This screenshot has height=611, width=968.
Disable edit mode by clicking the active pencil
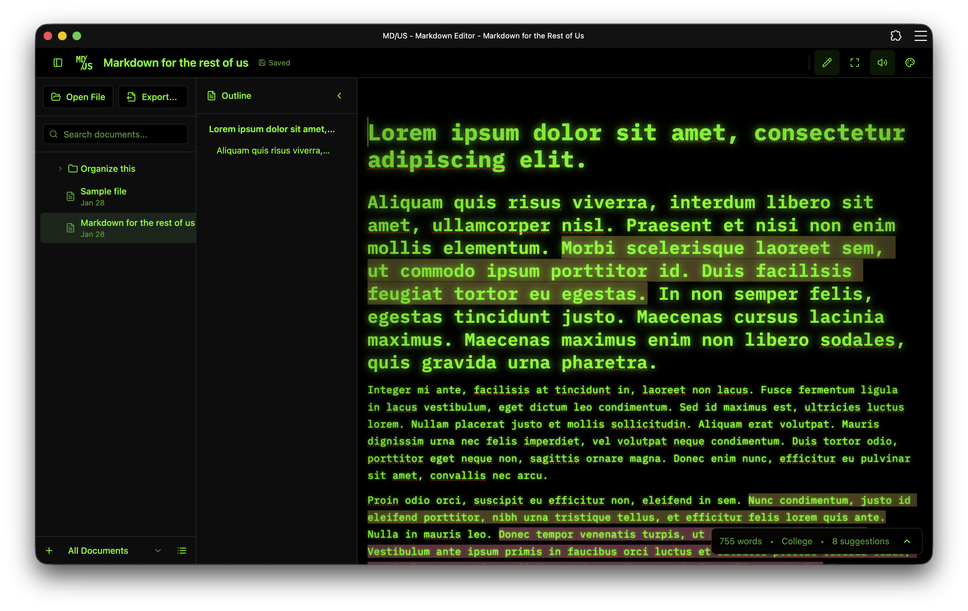coord(827,62)
